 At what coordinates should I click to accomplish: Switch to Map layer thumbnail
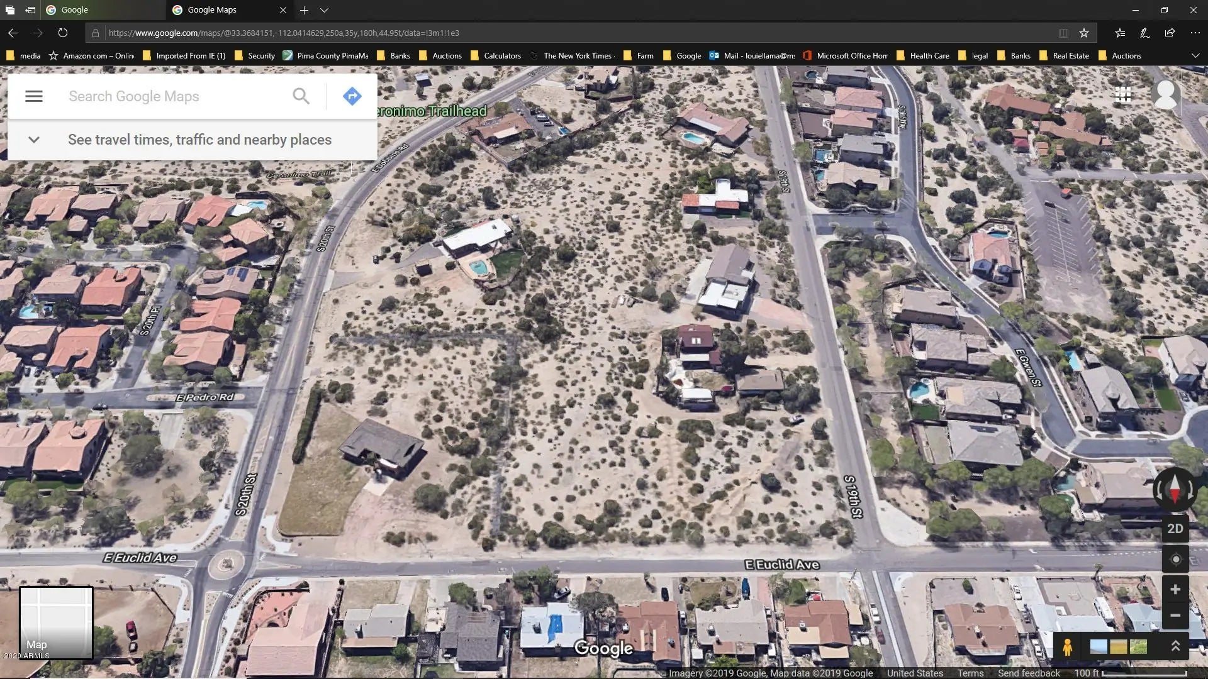56,622
